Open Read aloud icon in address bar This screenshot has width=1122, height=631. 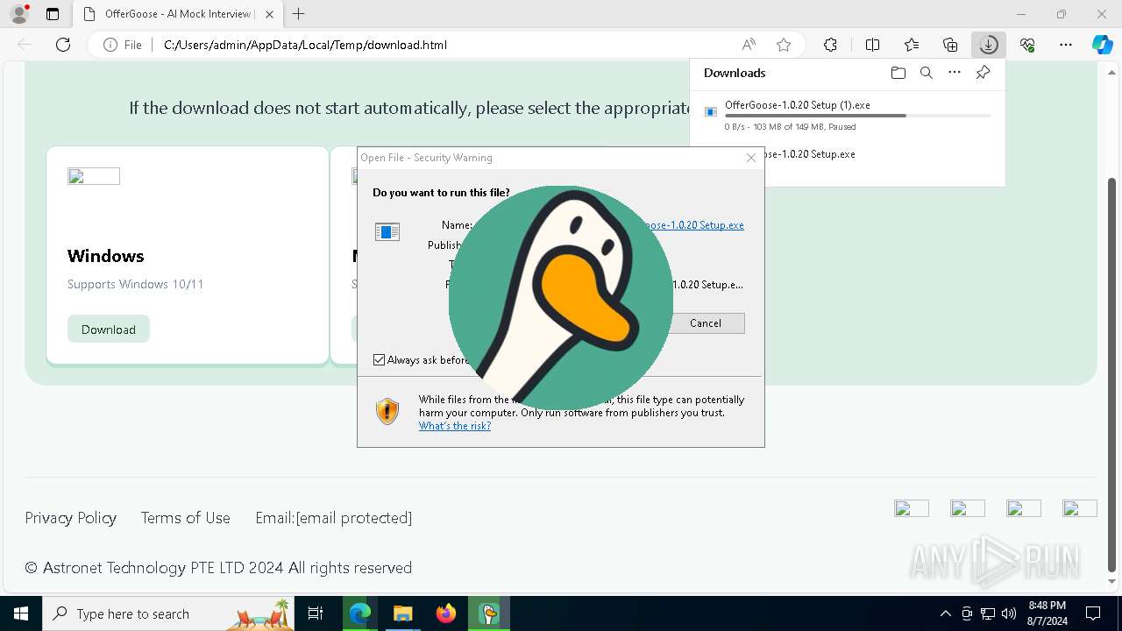click(x=749, y=45)
